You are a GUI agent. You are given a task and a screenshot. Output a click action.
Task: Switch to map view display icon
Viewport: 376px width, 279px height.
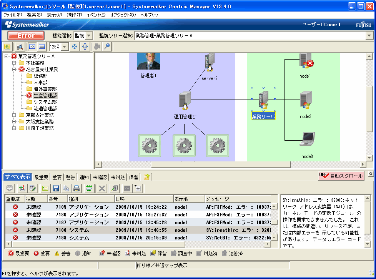click(32, 46)
